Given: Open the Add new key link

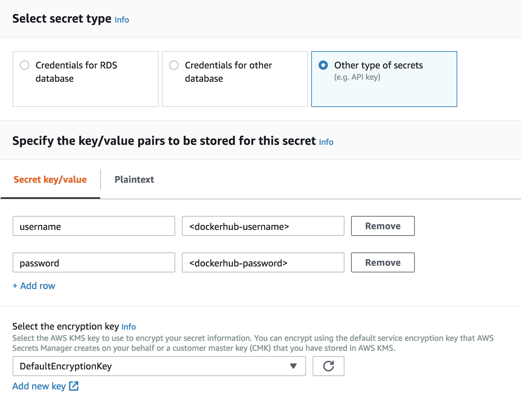Looking at the screenshot, I should pyautogui.click(x=39, y=386).
